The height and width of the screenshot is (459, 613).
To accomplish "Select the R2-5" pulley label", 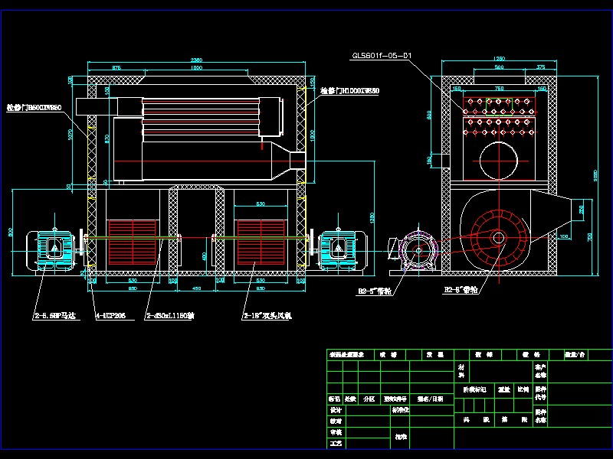I will coord(375,291).
